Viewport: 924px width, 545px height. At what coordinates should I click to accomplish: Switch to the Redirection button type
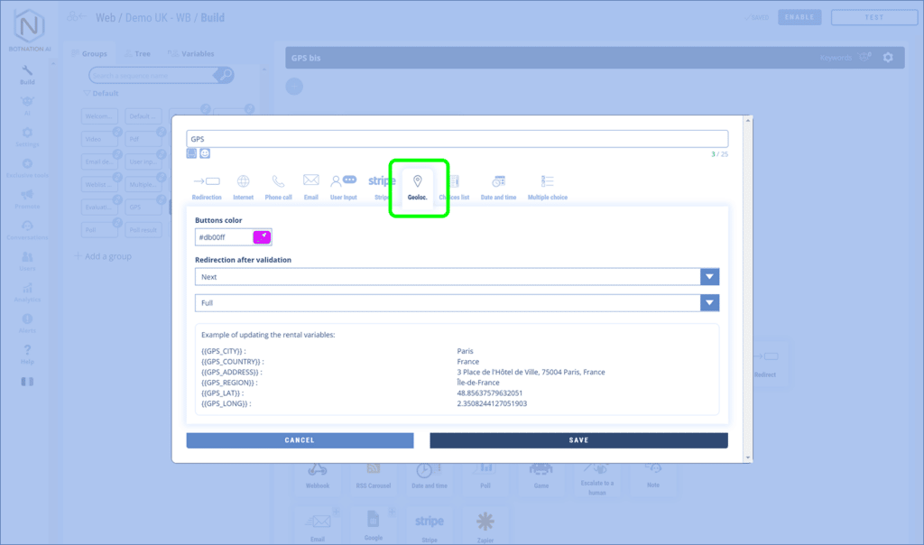click(x=207, y=187)
